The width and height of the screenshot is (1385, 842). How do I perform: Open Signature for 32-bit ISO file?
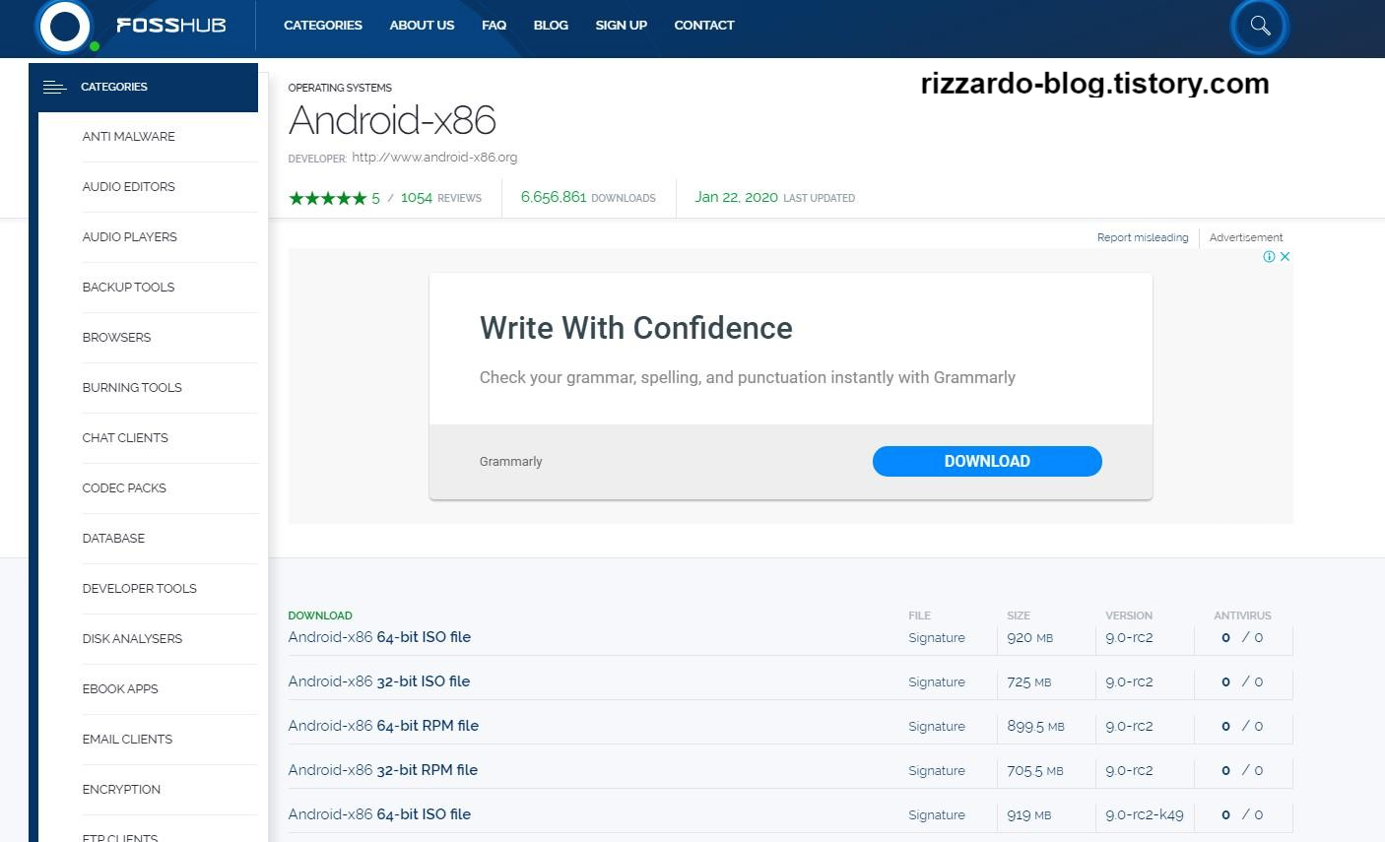[x=937, y=682]
